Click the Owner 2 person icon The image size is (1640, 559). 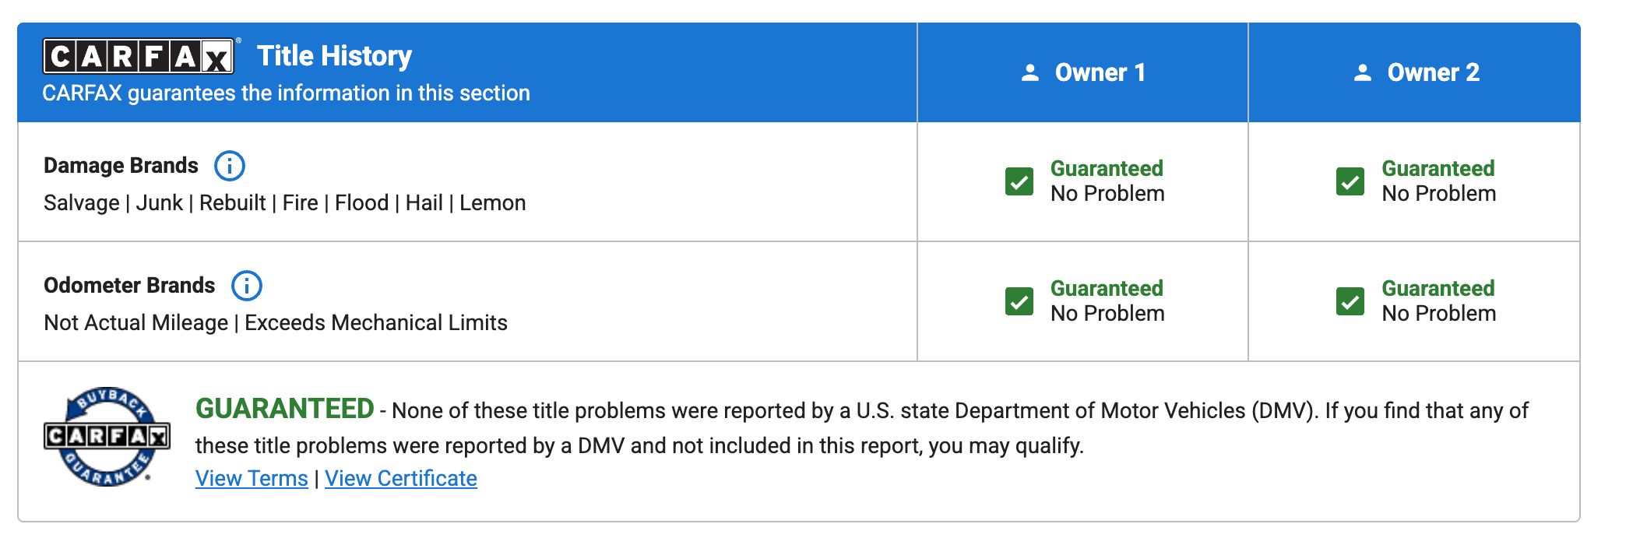pos(1363,72)
